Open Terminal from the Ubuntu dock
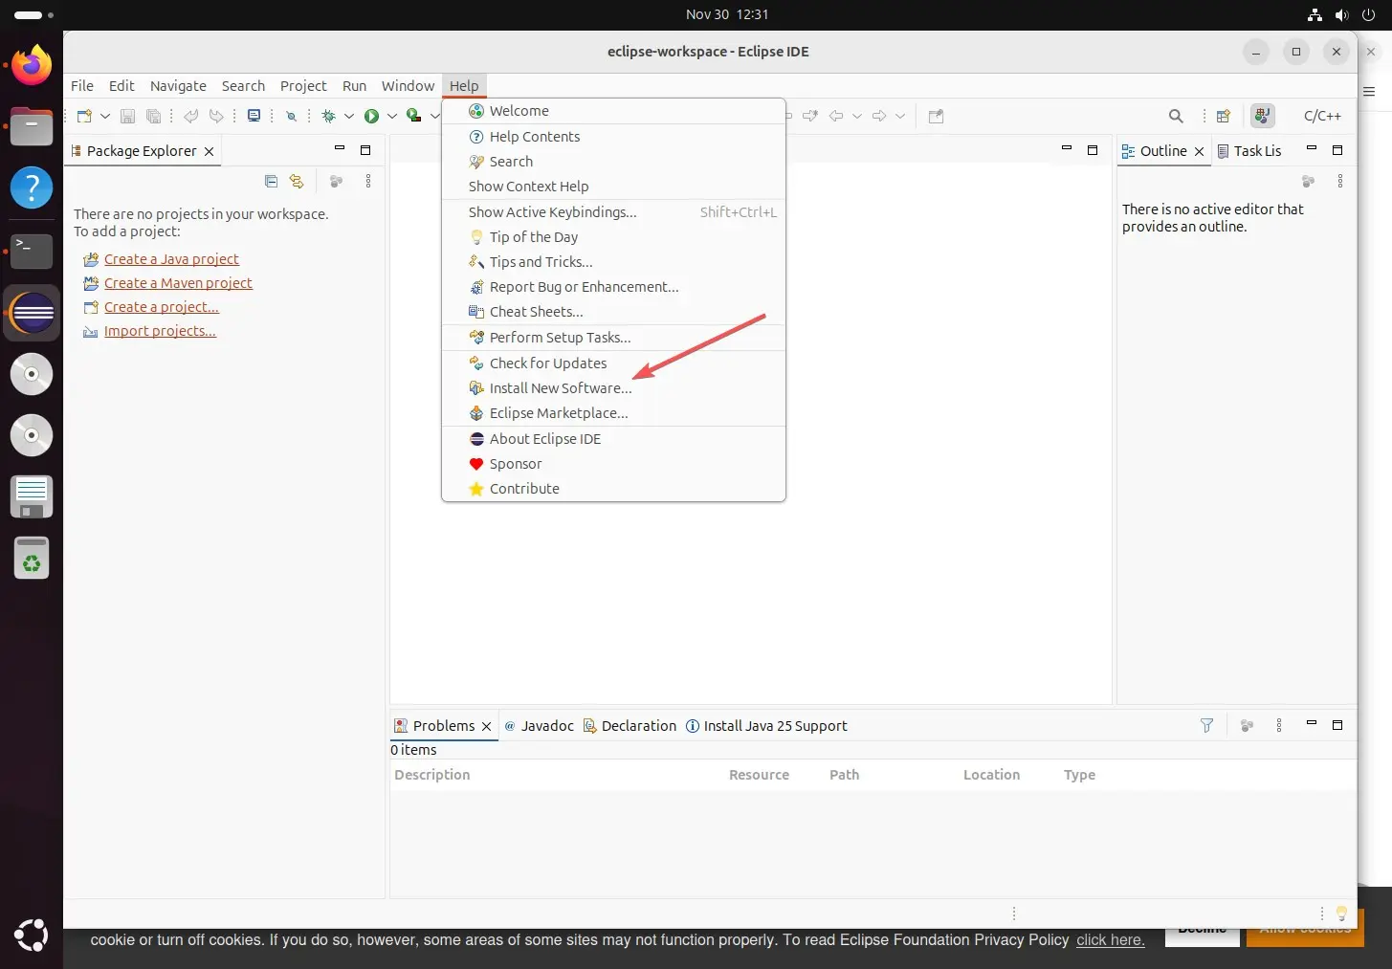 (32, 252)
